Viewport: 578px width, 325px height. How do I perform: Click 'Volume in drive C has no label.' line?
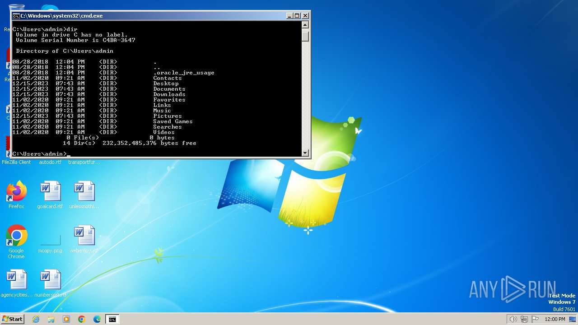[x=72, y=35]
